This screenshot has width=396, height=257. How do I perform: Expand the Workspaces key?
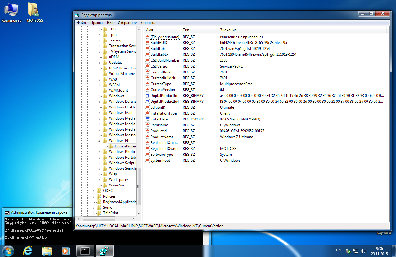[100, 180]
